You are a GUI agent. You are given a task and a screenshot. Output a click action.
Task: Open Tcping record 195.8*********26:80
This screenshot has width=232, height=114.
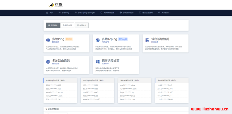91,96
